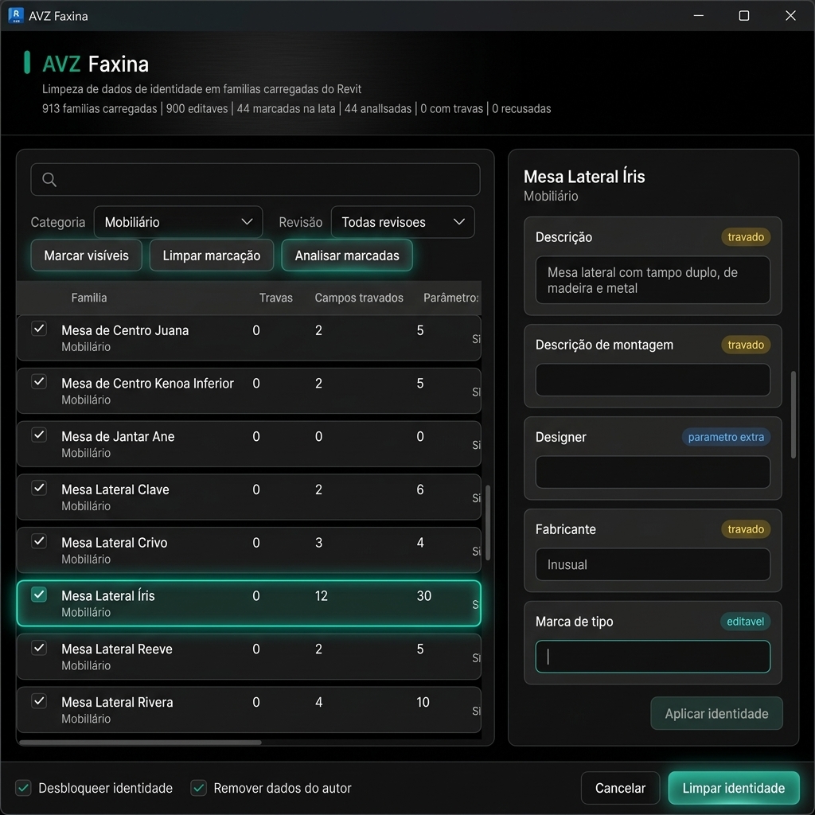Click the Descrição de montagem field

pos(653,380)
